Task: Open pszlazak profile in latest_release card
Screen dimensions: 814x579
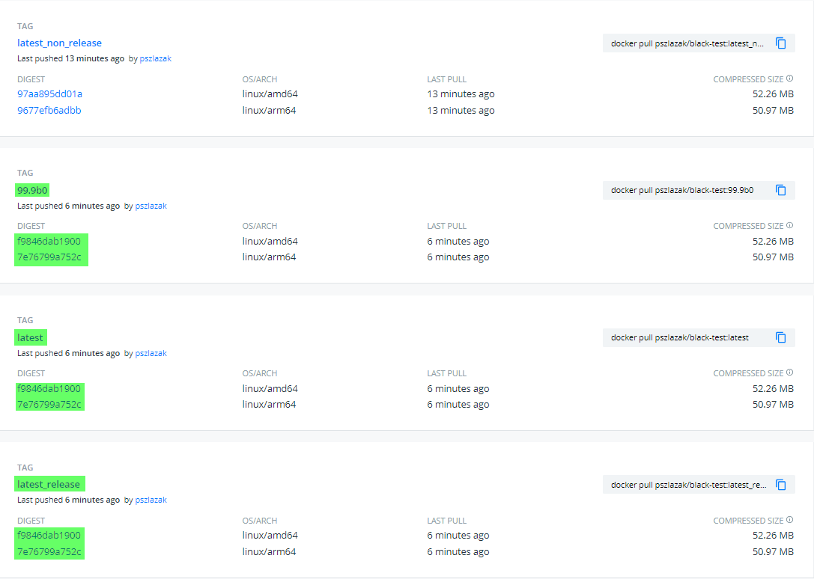Action: [x=151, y=500]
